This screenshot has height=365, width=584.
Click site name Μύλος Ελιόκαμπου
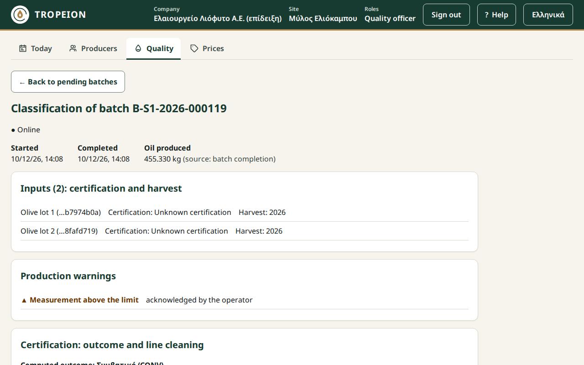[323, 18]
